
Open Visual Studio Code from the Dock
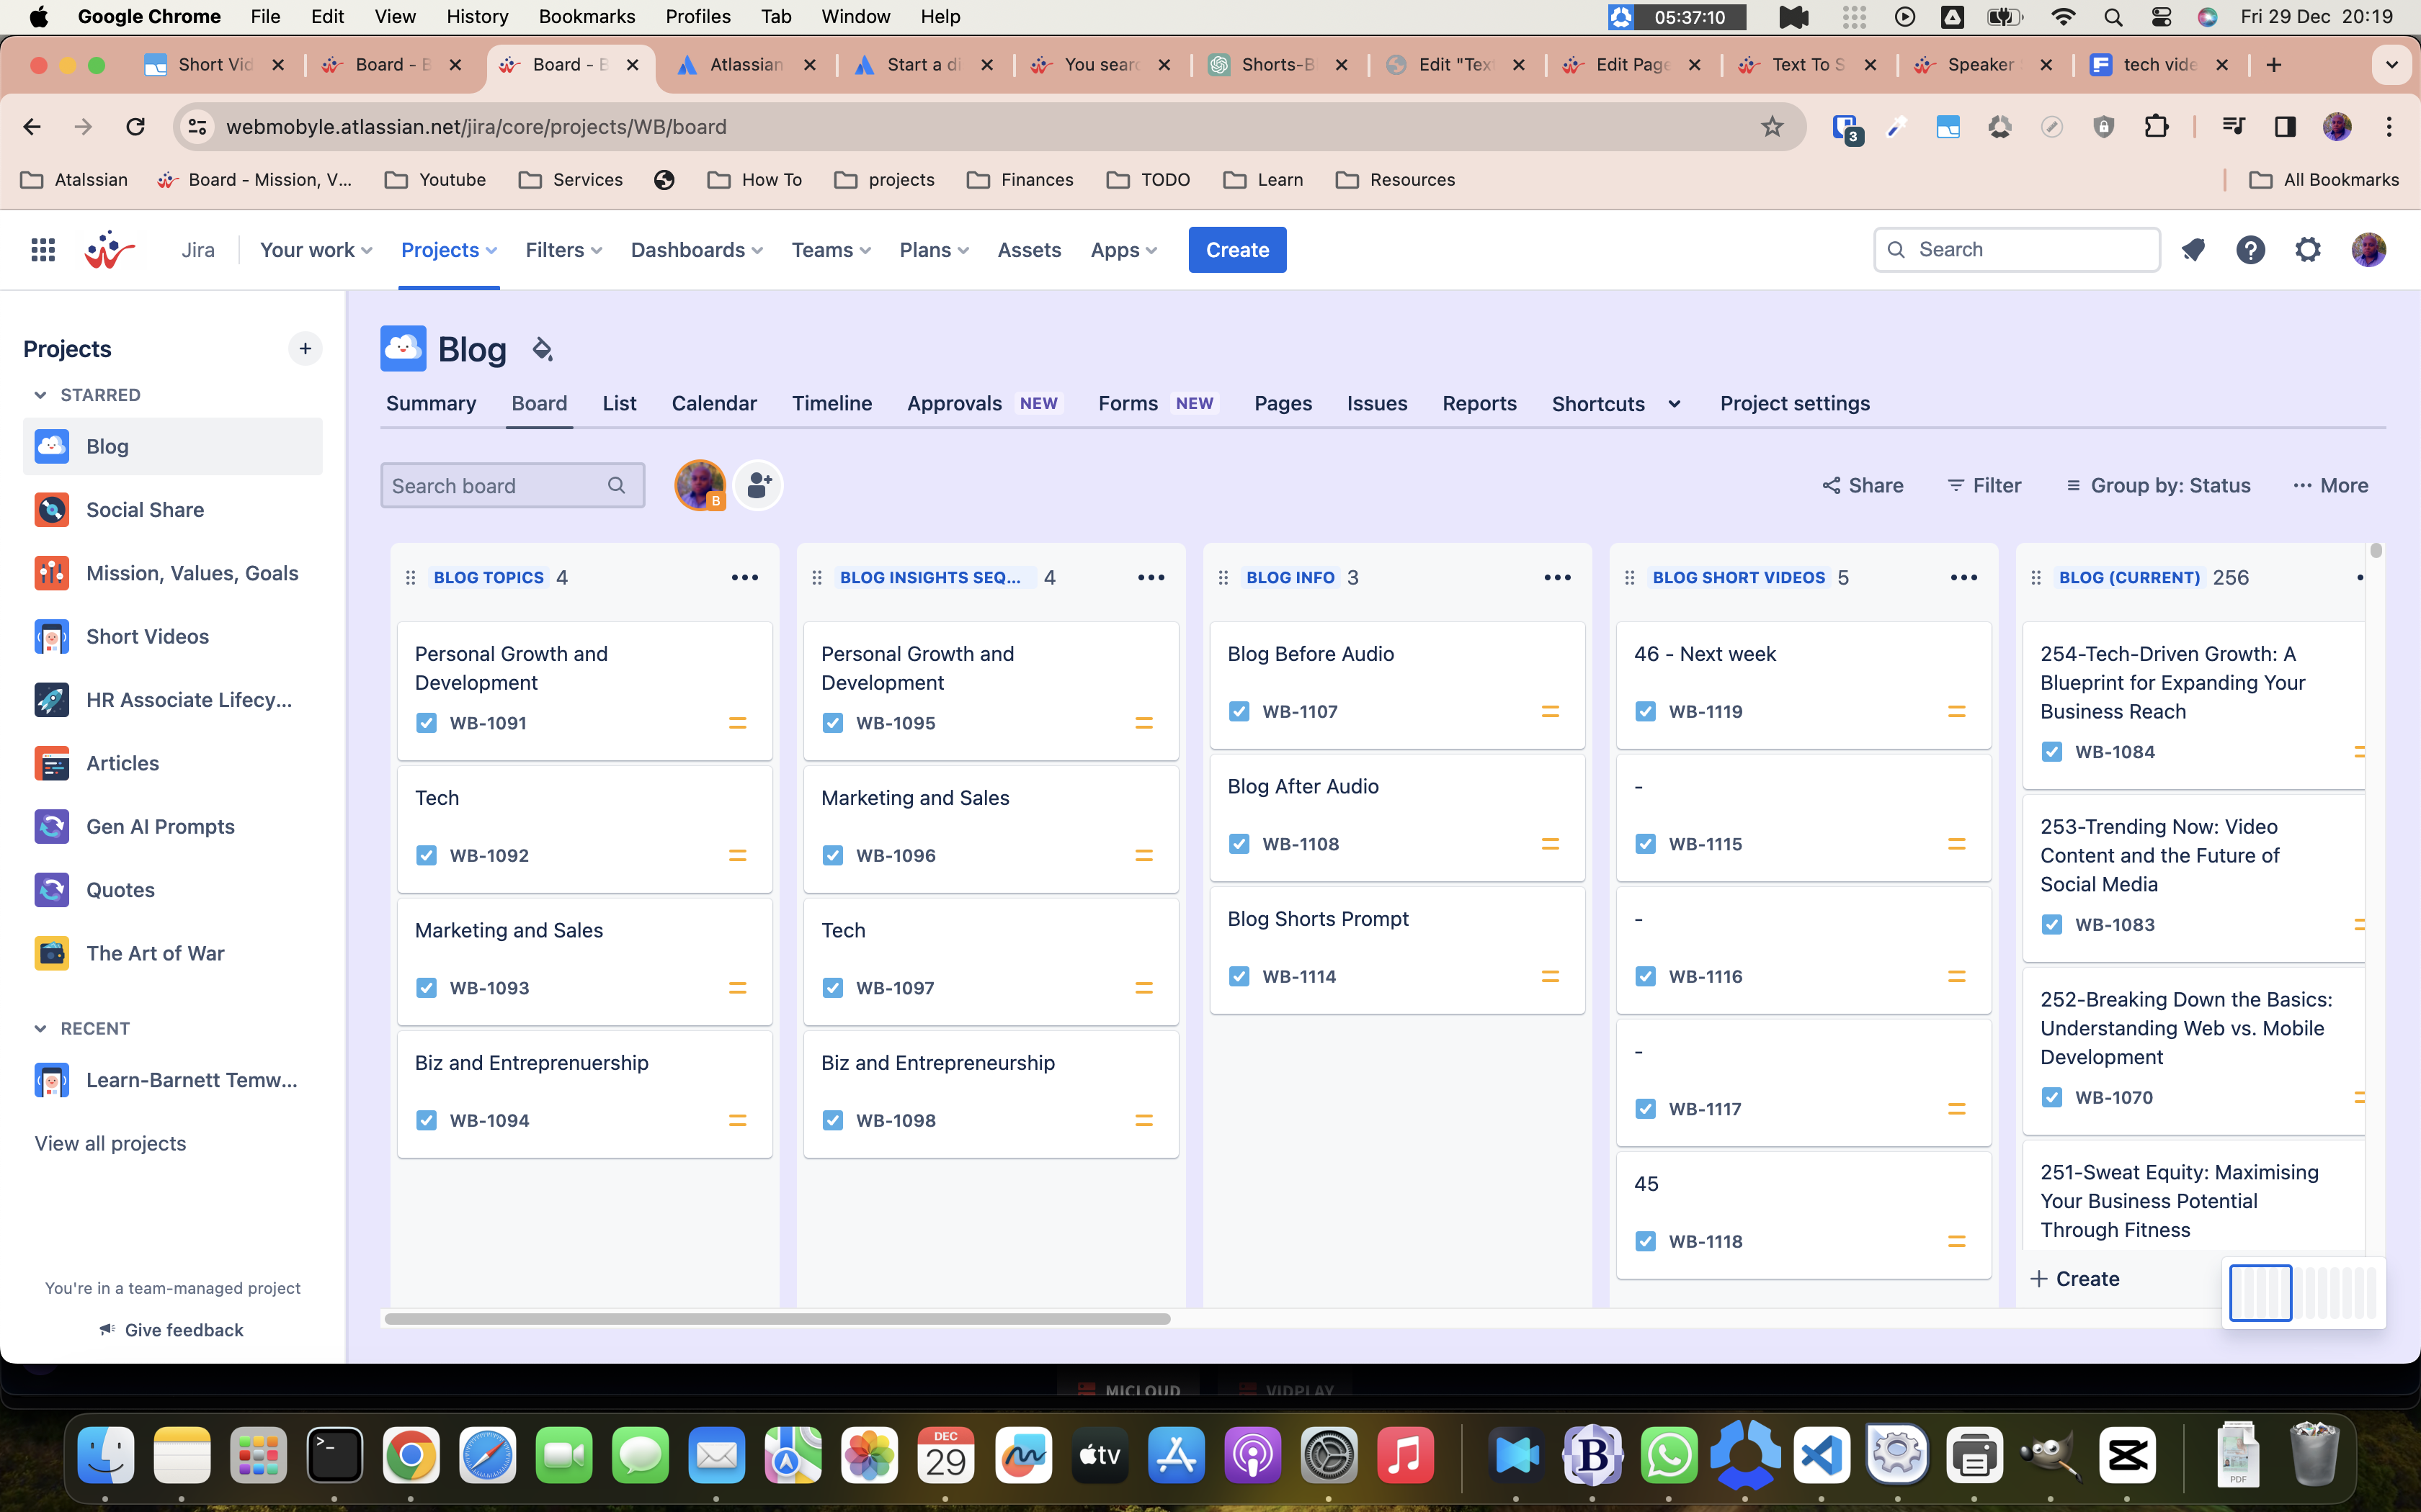pyautogui.click(x=1822, y=1455)
